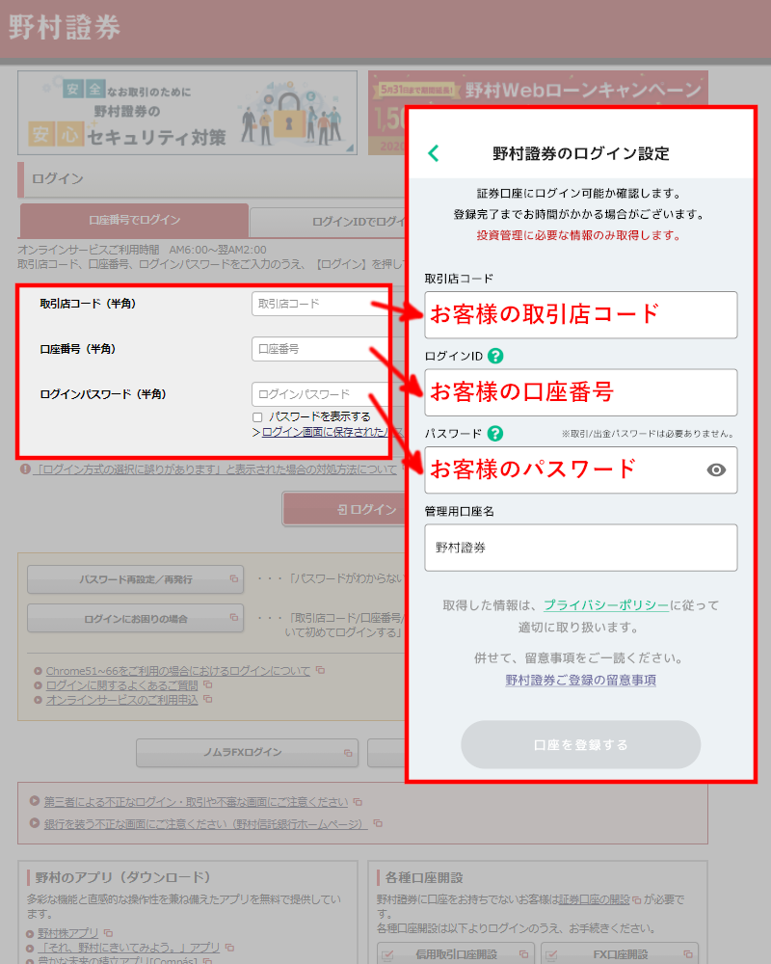The width and height of the screenshot is (771, 964).
Task: Check the パスワードを表示する checkbox
Action: [x=257, y=416]
